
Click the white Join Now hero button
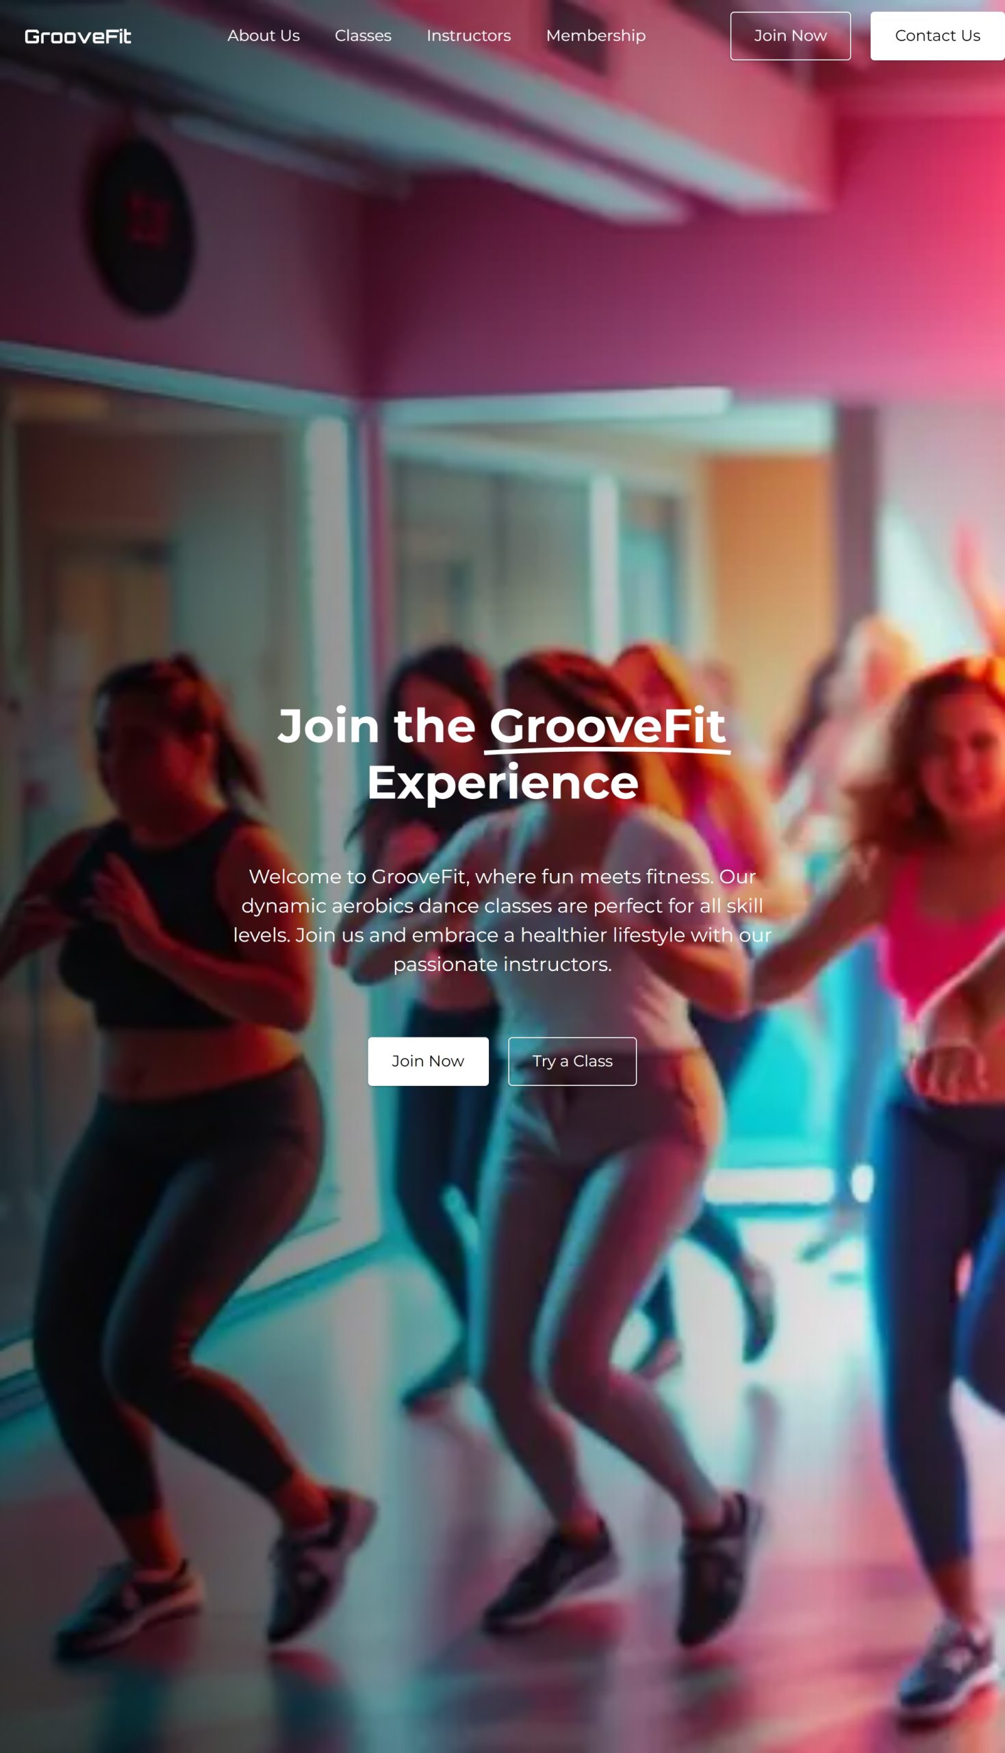(428, 1061)
